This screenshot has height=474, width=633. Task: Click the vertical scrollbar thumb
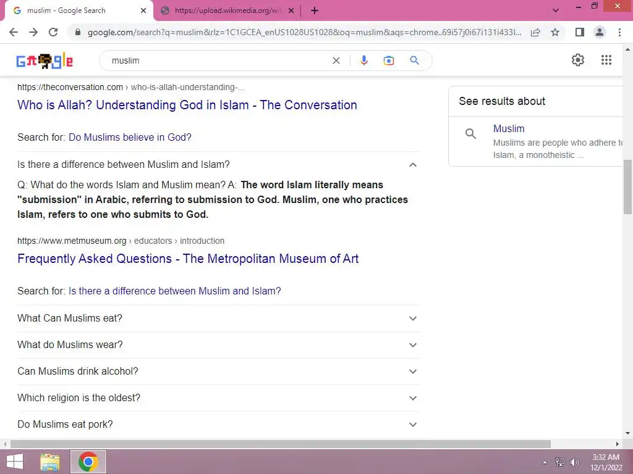click(x=628, y=188)
